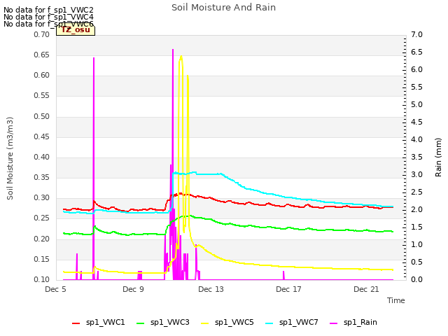Click the yellow sp1_VWC5 peak near 0.65
Image resolution: width=448 pixels, height=336 pixels.
(181, 57)
